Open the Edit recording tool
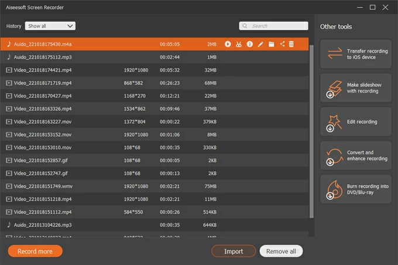 356,121
